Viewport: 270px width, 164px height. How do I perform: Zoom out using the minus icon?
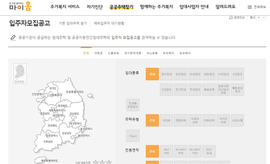264,18
